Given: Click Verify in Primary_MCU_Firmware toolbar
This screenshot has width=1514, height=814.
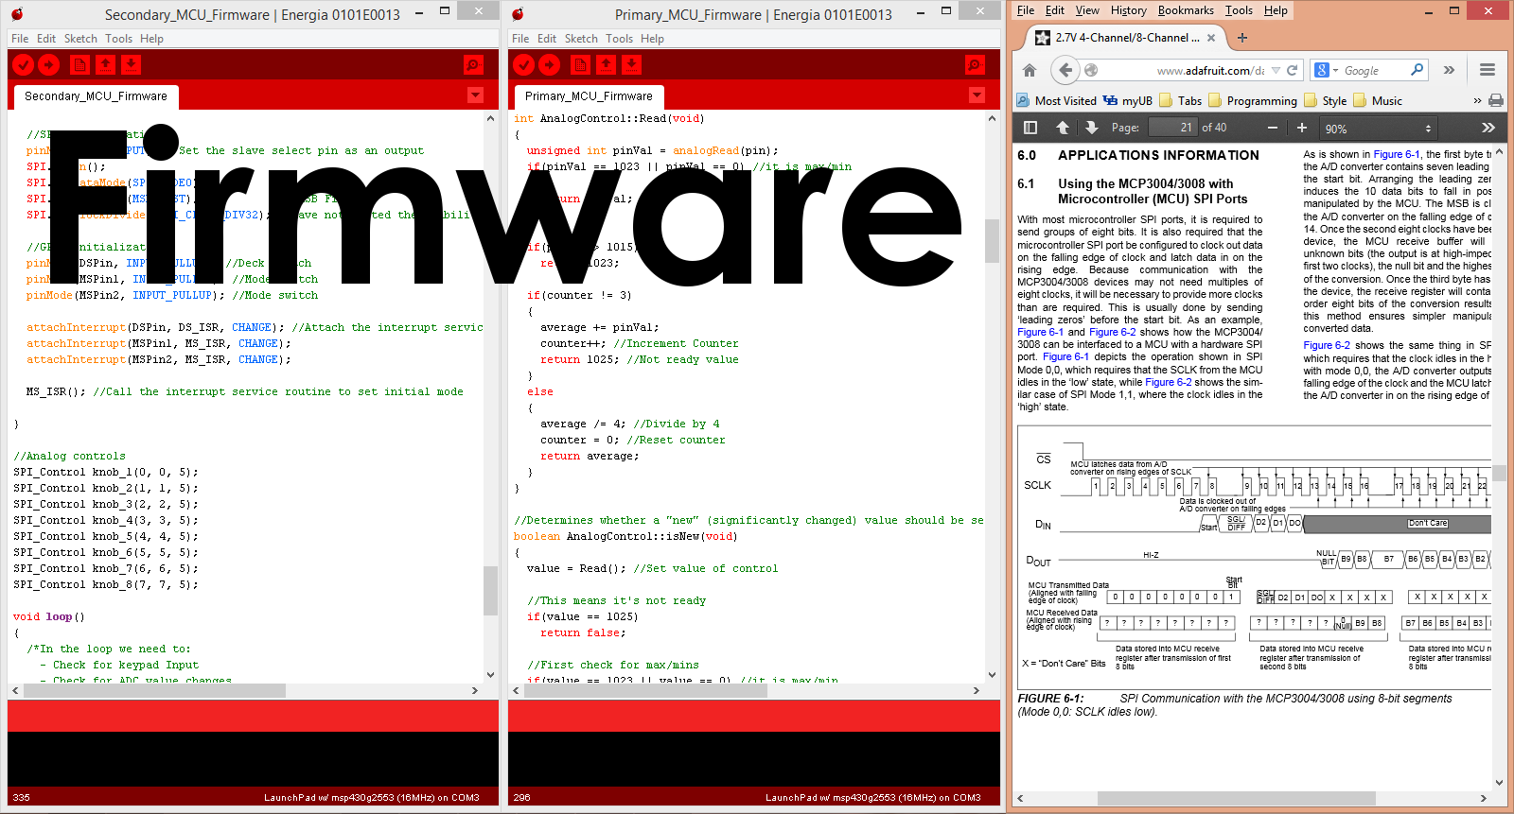Looking at the screenshot, I should pos(524,64).
